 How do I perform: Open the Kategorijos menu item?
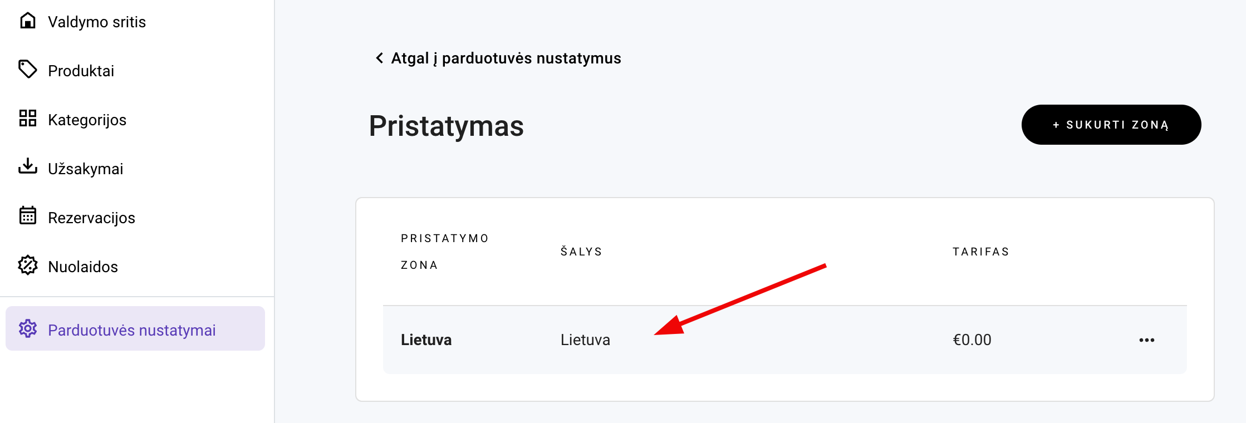pos(87,120)
